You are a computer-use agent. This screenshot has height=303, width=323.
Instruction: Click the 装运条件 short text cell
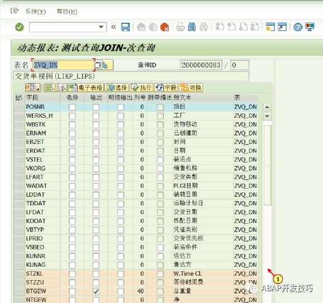203,247
